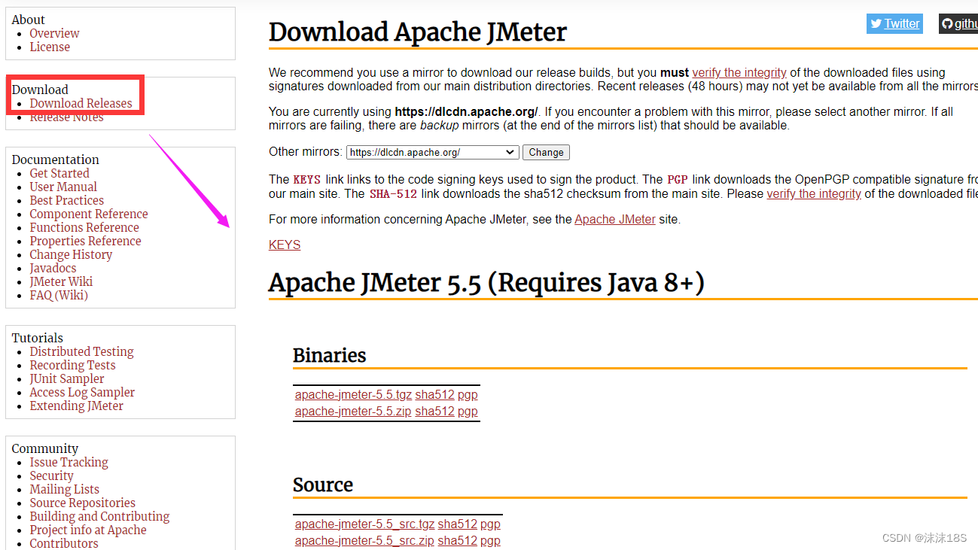Download apache-jmeter-5.5.tgz binary
Viewport: 978px width, 550px height.
coord(353,395)
